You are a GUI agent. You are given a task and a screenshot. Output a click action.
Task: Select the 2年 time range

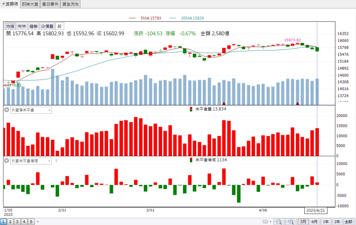(x=337, y=222)
